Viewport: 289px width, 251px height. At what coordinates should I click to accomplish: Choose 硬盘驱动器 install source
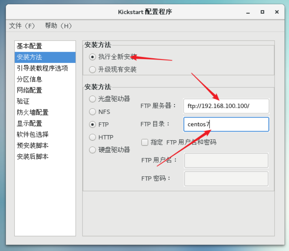[92, 150]
